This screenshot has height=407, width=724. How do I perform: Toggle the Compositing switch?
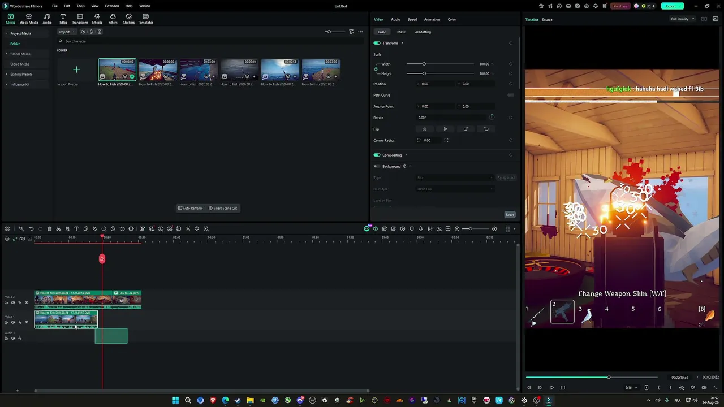377,155
